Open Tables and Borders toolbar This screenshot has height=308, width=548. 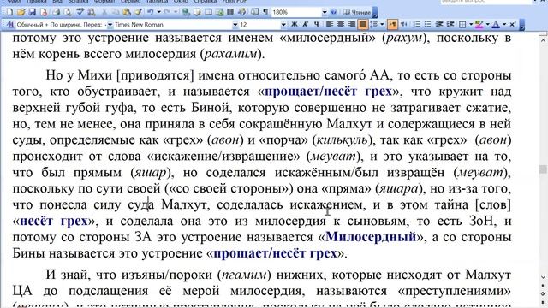pyautogui.click(x=197, y=12)
